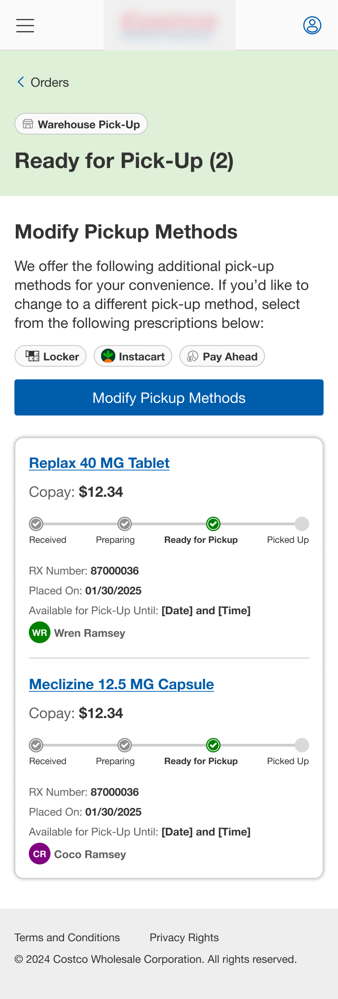The height and width of the screenshot is (999, 338).
Task: Click the Preparing status circle for Meclizine
Action: (123, 745)
